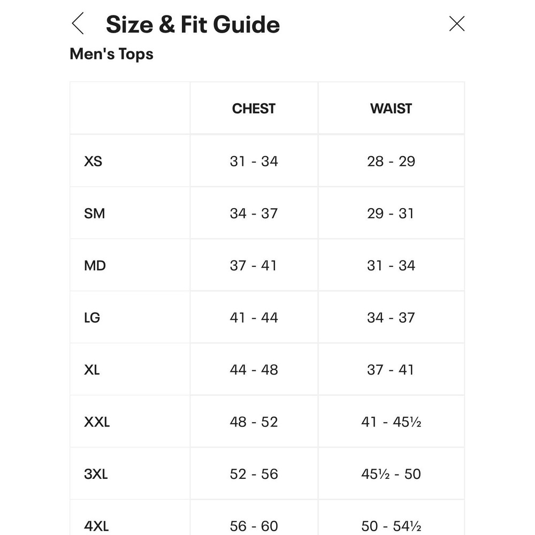Select the XL size row label
The width and height of the screenshot is (535, 535).
tap(92, 370)
